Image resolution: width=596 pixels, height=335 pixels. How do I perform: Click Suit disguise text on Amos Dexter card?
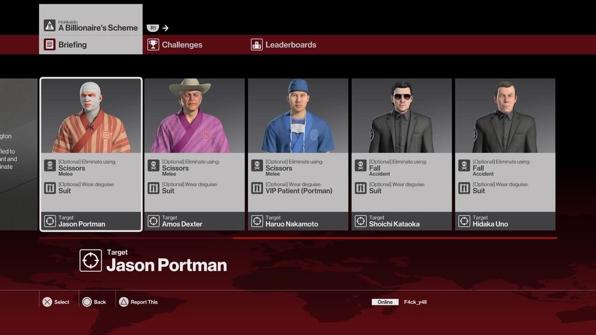(168, 191)
